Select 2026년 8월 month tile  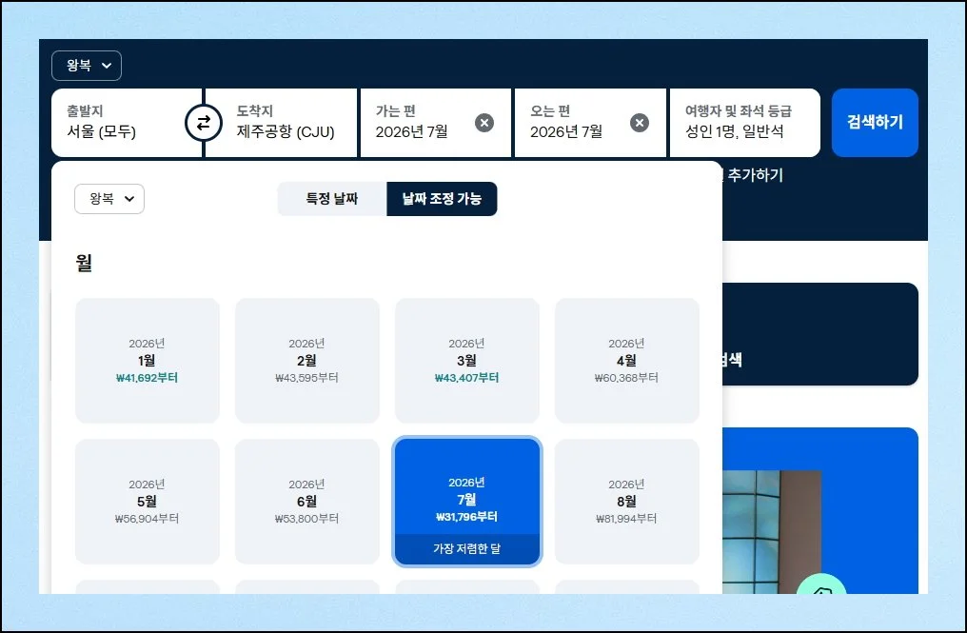(x=627, y=502)
